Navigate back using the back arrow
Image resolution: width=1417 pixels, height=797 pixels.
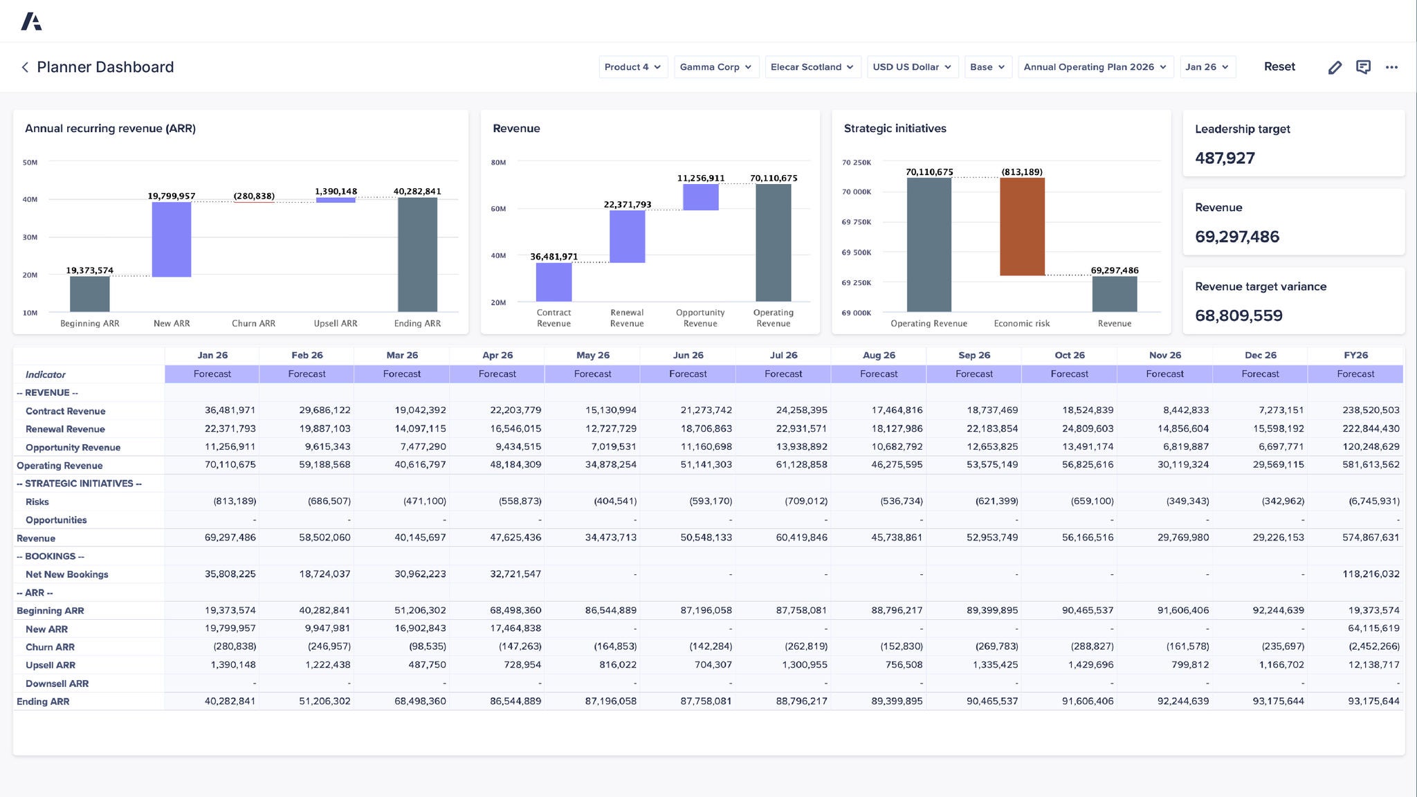point(24,67)
